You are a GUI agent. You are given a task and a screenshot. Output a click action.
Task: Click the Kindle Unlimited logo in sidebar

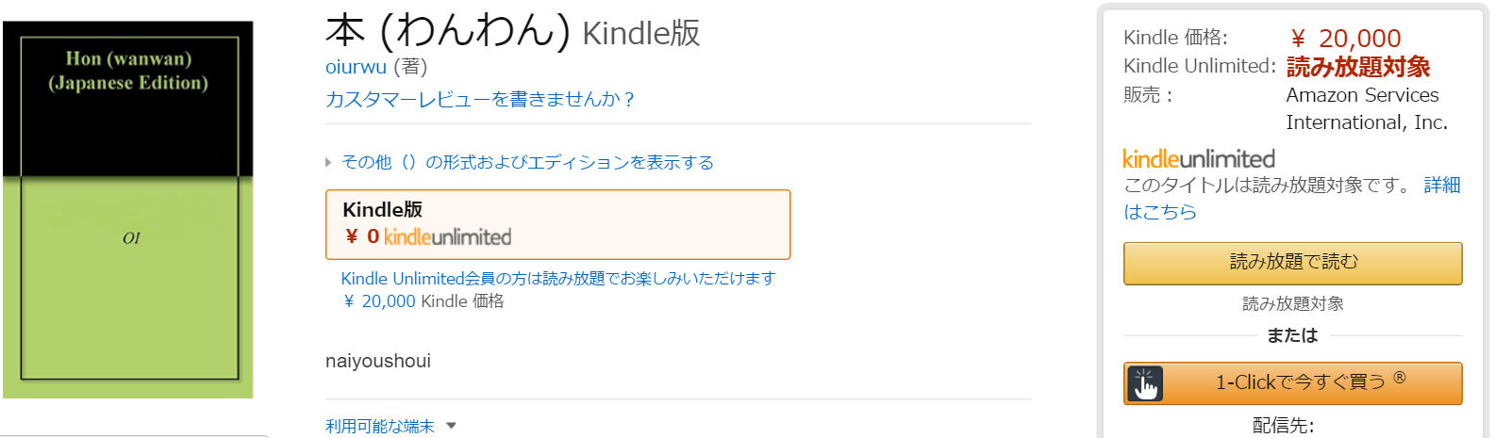1198,158
